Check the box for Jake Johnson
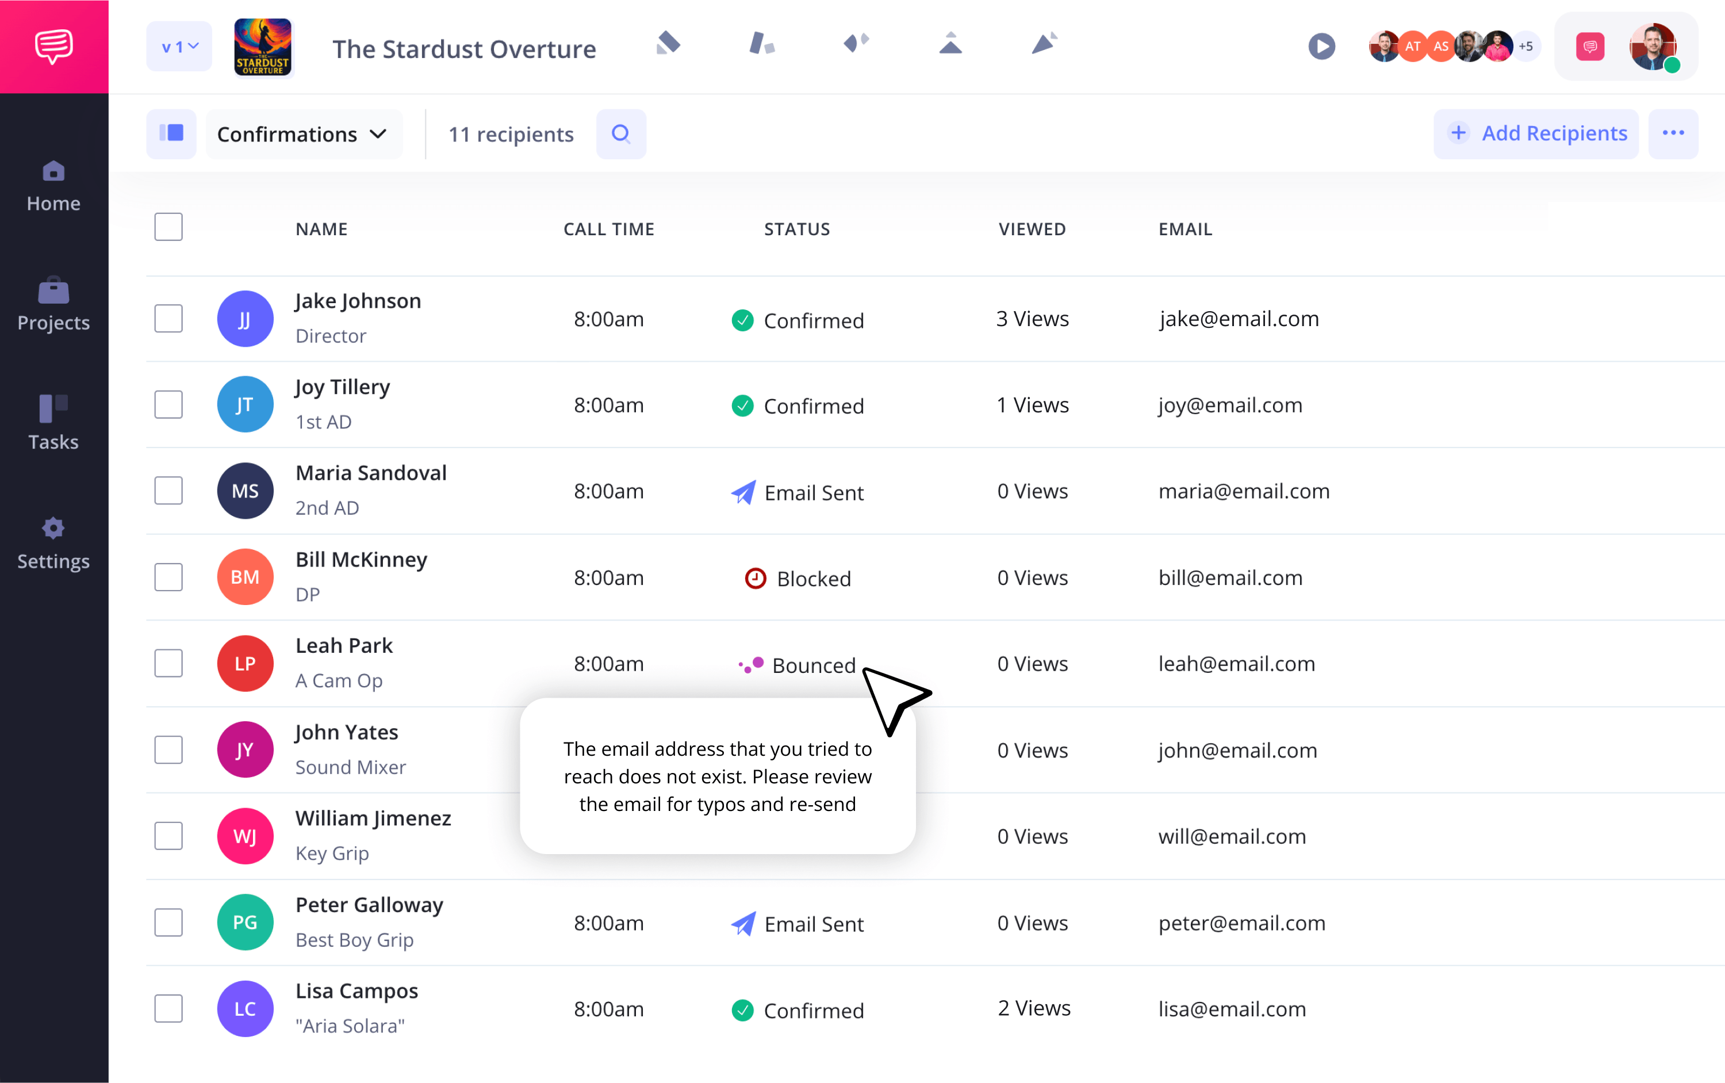The height and width of the screenshot is (1083, 1725). tap(168, 319)
